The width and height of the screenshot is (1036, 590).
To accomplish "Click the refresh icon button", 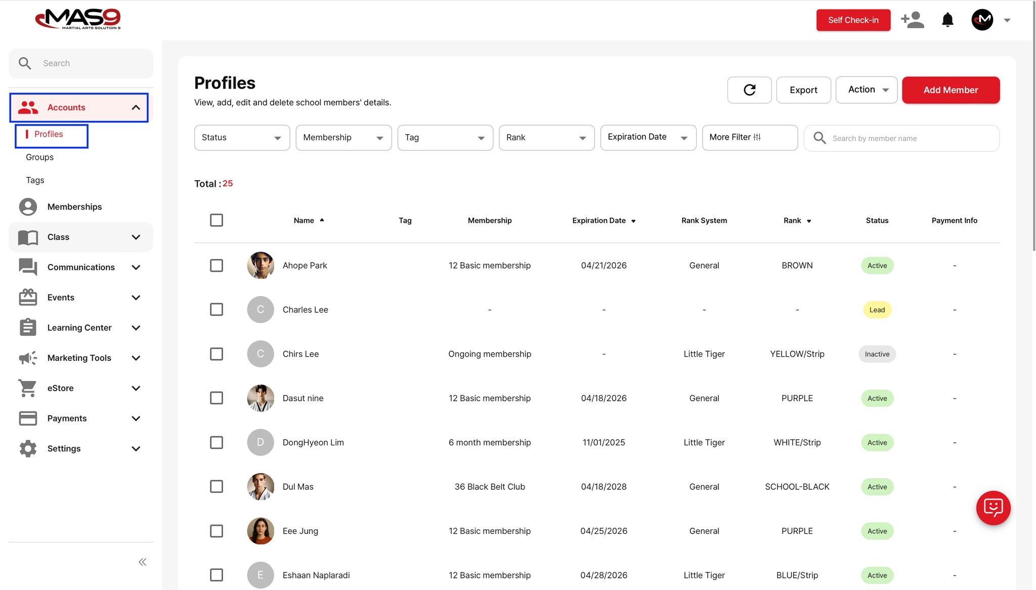I will pos(749,90).
